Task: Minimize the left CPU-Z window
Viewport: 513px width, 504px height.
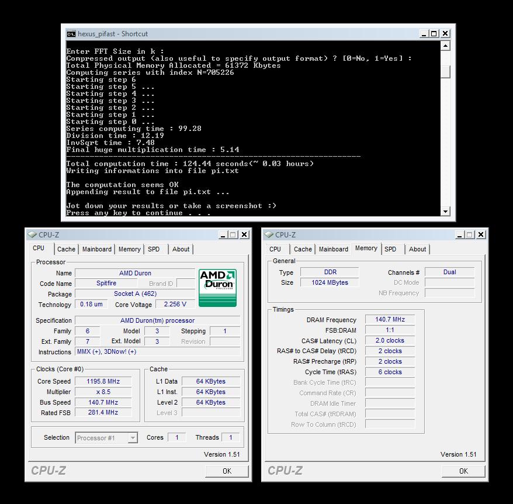Action: [223, 235]
